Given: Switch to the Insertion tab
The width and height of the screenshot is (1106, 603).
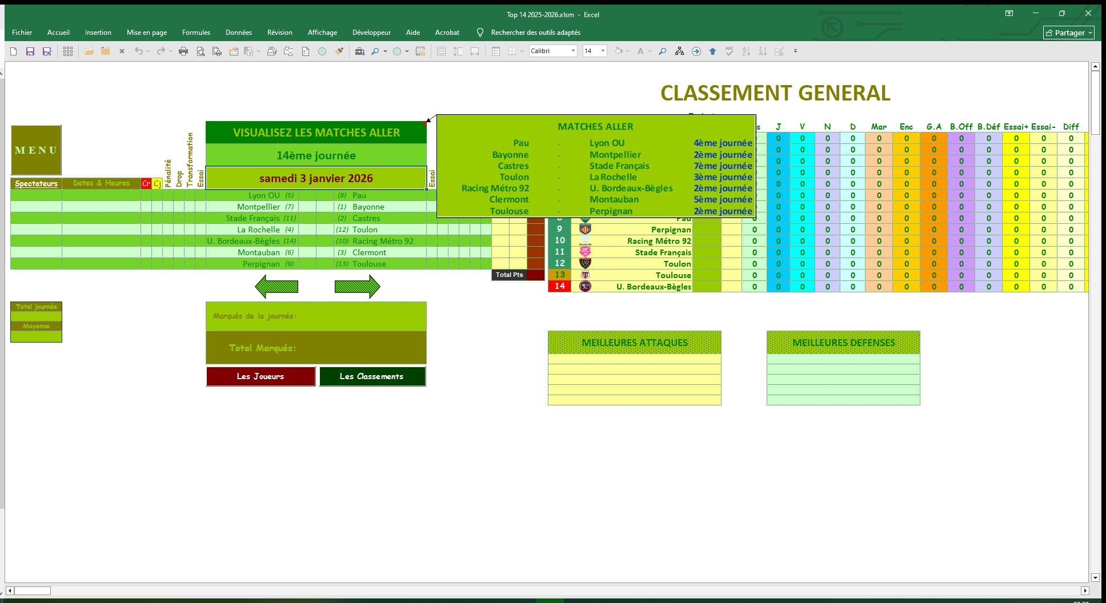Looking at the screenshot, I should [98, 33].
